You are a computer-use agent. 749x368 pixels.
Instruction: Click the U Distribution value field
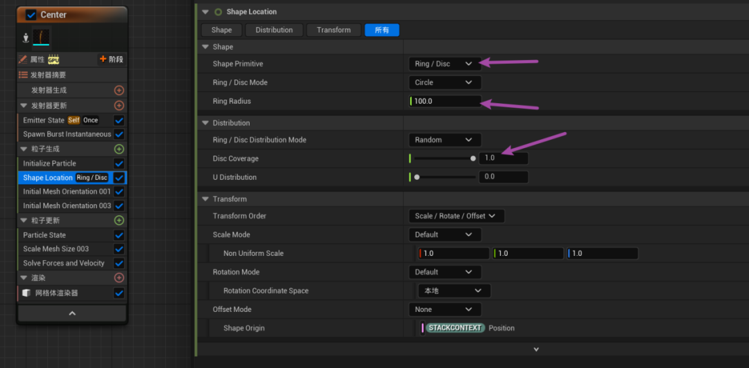(x=503, y=177)
